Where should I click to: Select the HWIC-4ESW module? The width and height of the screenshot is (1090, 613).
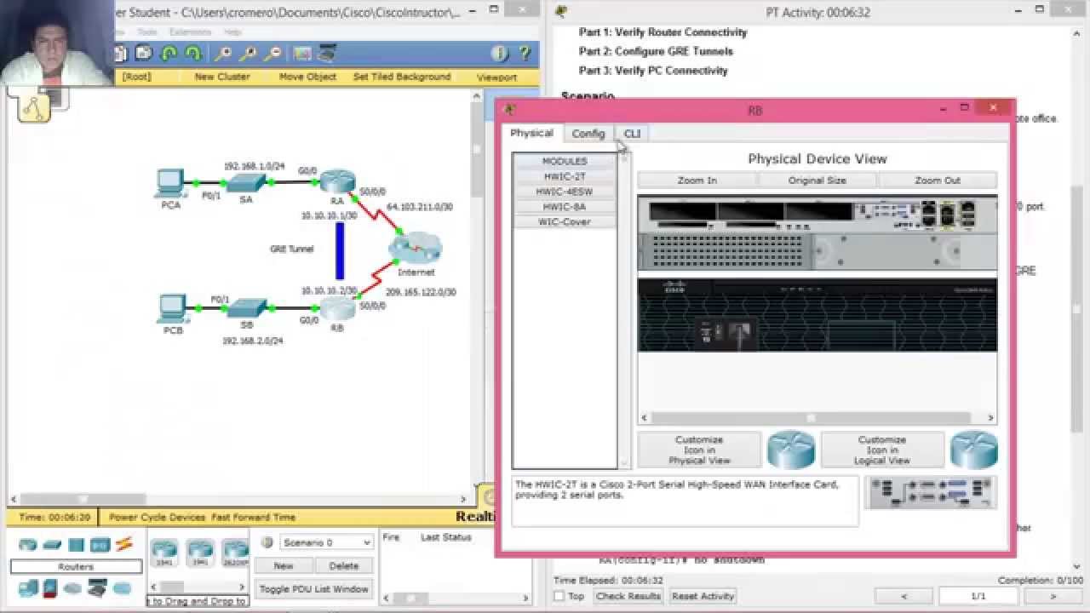click(565, 192)
